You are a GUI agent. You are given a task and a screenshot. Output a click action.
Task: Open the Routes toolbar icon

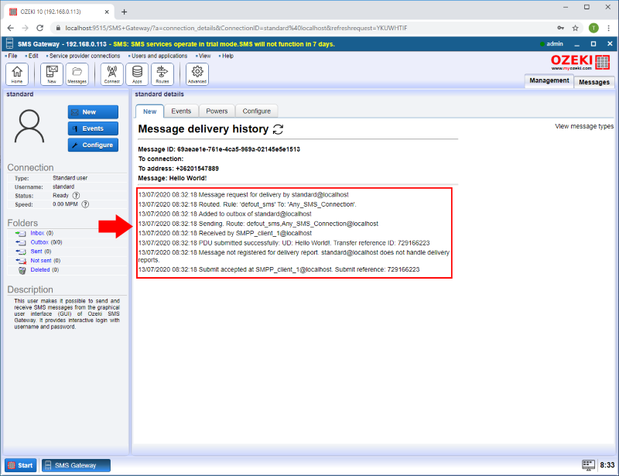pos(162,74)
